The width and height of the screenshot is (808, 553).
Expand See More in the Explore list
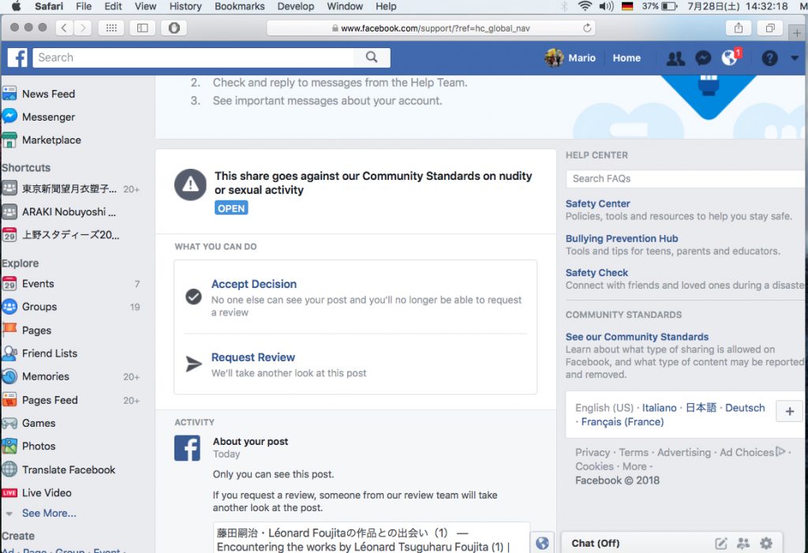[49, 513]
